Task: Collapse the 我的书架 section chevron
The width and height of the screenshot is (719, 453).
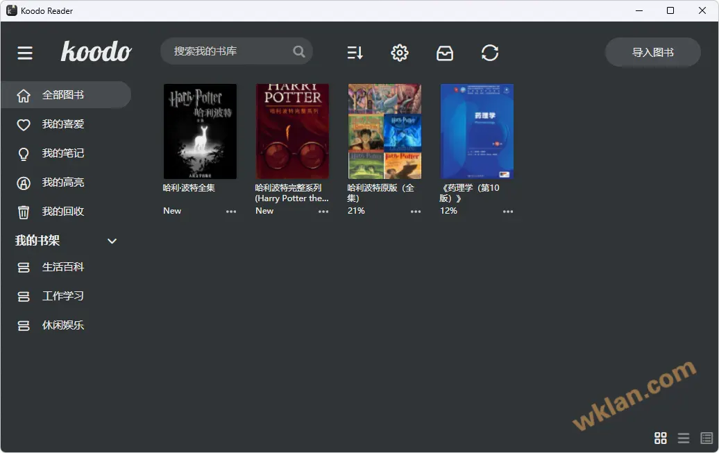Action: (112, 241)
